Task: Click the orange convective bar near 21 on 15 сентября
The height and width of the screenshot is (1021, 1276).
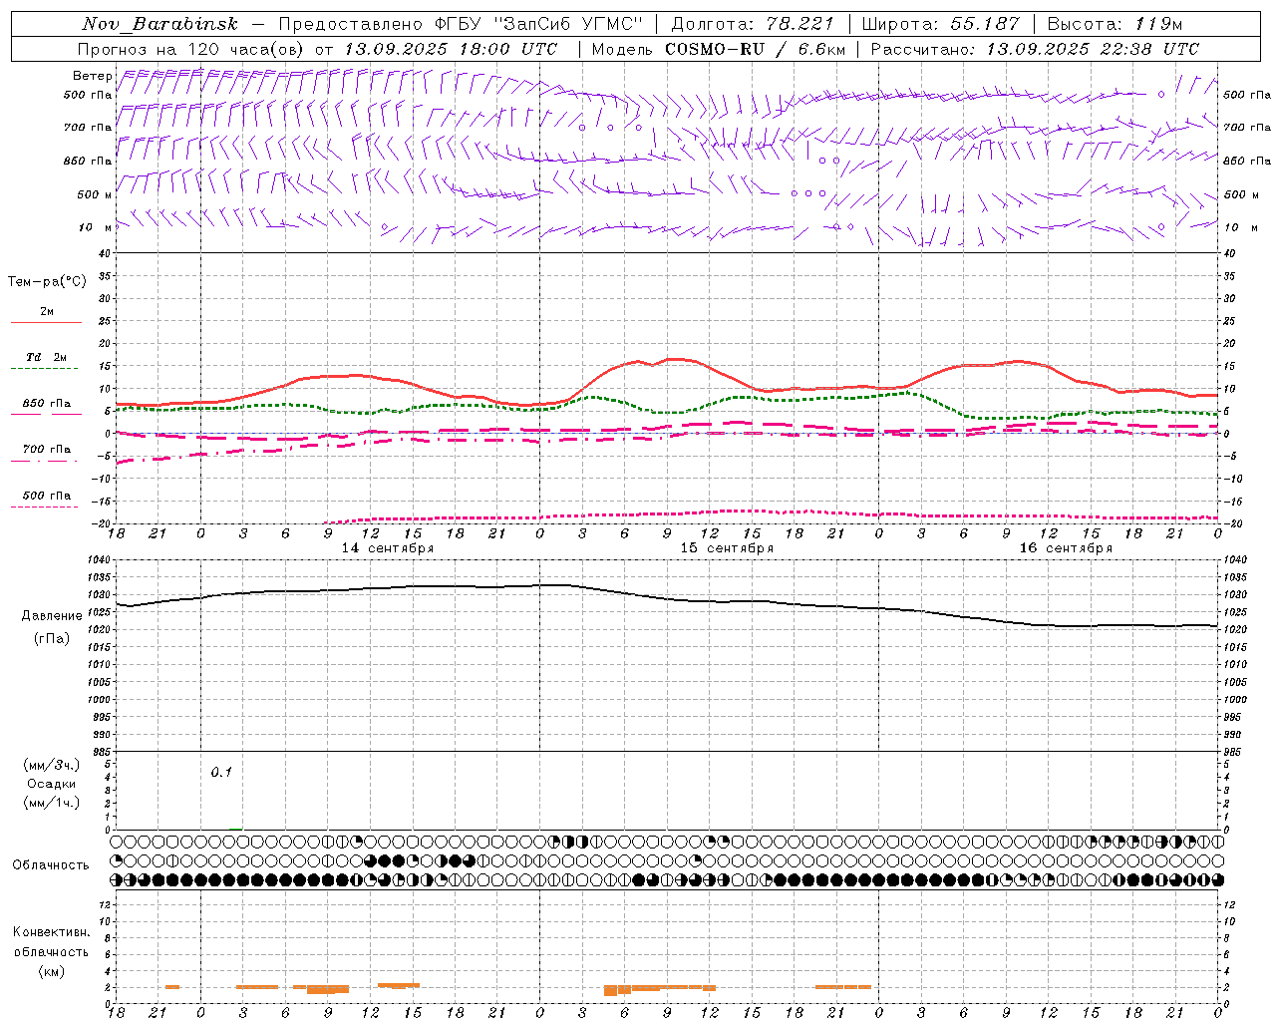Action: [x=843, y=987]
